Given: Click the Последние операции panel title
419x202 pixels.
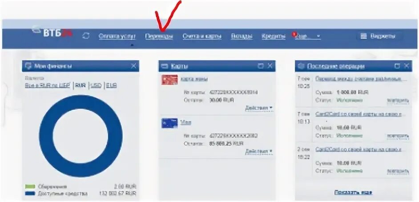Looking at the screenshot, I should point(336,66).
